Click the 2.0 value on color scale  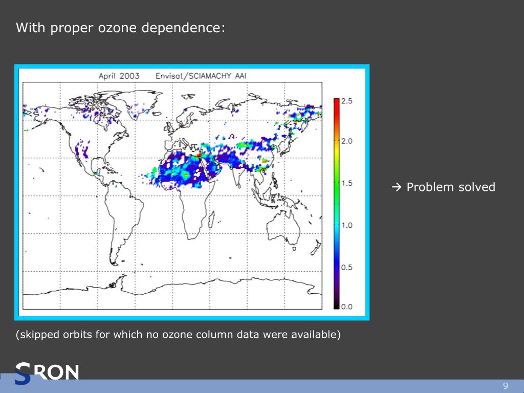point(347,141)
